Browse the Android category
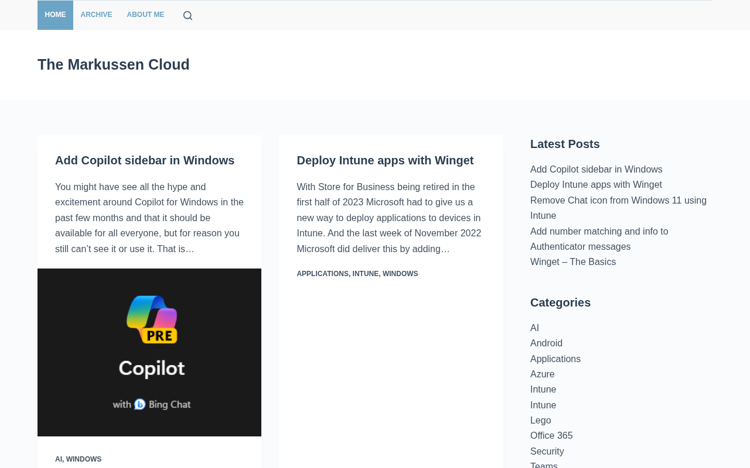 546,343
